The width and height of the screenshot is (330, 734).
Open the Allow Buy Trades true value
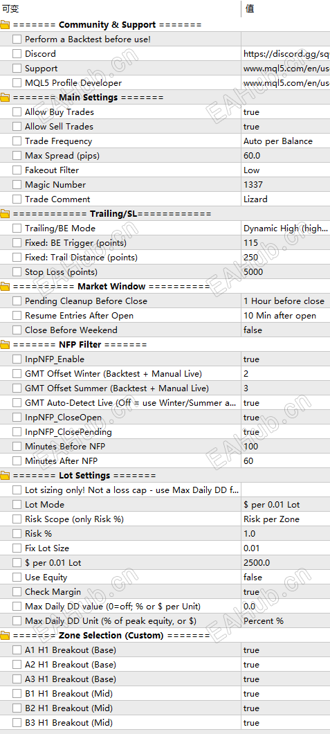coord(251,112)
